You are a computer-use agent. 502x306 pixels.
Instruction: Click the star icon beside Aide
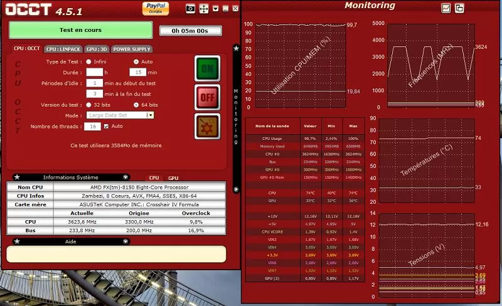point(17,241)
